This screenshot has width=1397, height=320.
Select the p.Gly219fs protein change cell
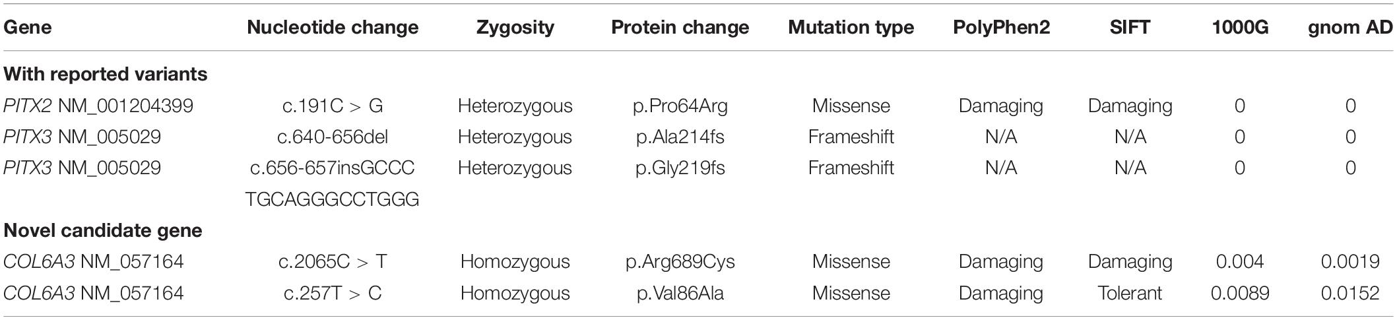point(680,168)
